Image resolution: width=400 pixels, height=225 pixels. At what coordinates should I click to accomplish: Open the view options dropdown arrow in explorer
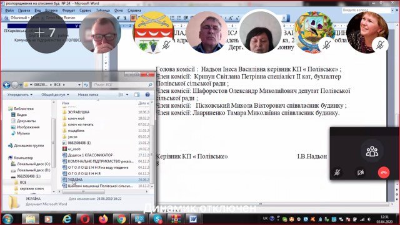pos(127,95)
